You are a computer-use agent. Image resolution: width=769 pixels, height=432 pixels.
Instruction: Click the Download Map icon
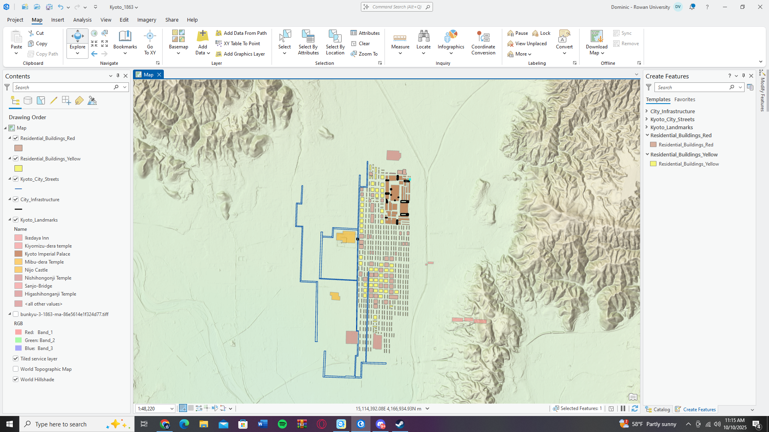(x=596, y=36)
